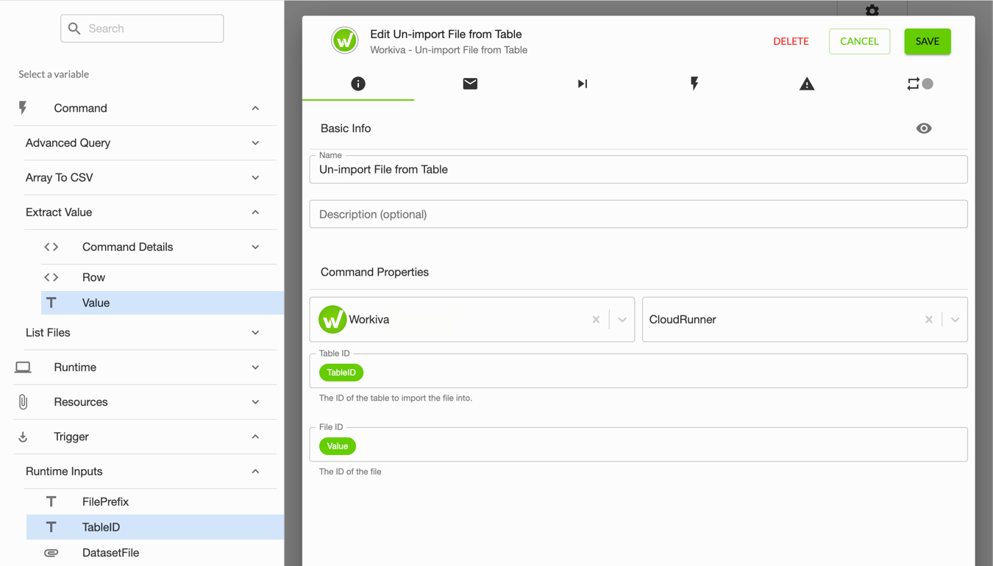The height and width of the screenshot is (566, 993).
Task: Click the DELETE button
Action: pos(791,41)
